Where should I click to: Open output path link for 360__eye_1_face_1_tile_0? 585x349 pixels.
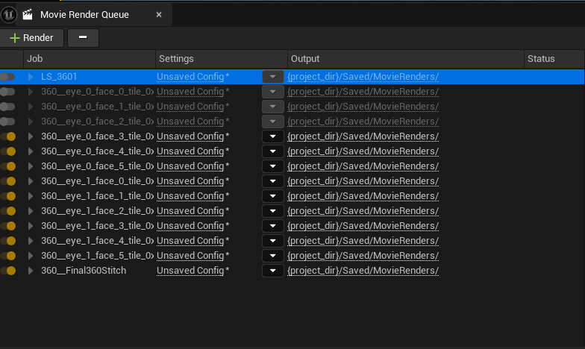point(363,196)
